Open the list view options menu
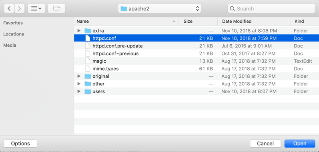Image resolution: width=319 pixels, height=152 pixels. (36, 8)
